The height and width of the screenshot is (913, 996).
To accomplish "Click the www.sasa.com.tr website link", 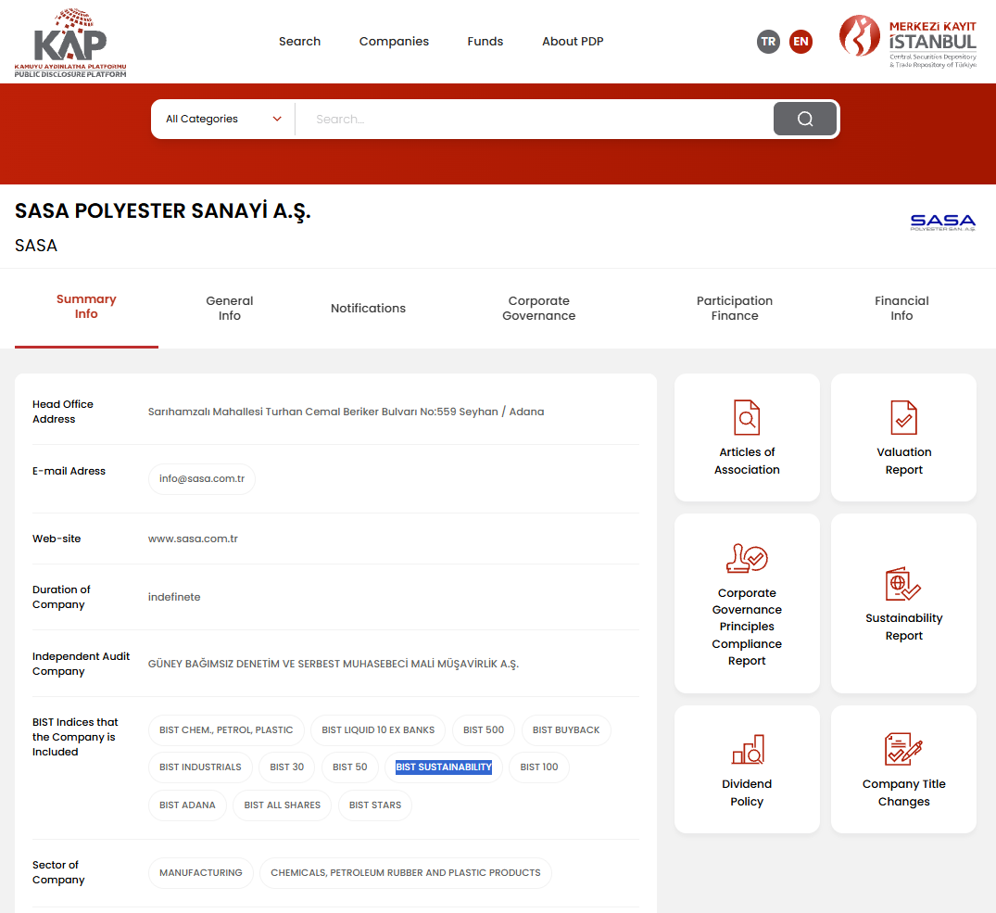I will 193,539.
